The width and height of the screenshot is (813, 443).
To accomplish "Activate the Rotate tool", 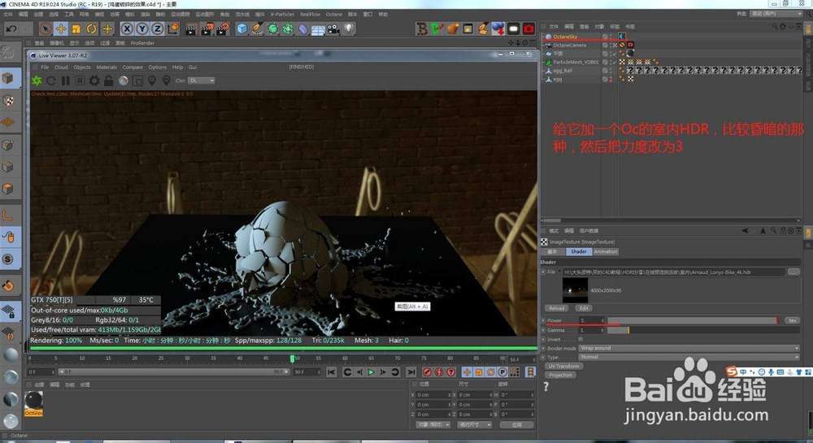I will pos(92,29).
